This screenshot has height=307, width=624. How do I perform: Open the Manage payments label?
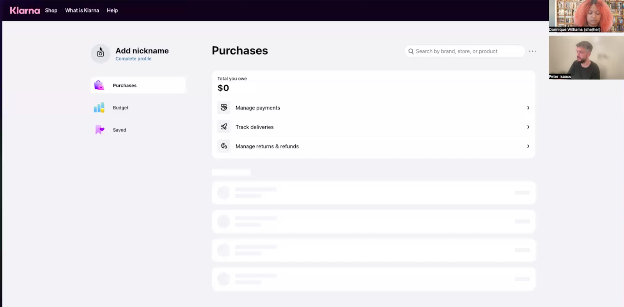[x=258, y=108]
